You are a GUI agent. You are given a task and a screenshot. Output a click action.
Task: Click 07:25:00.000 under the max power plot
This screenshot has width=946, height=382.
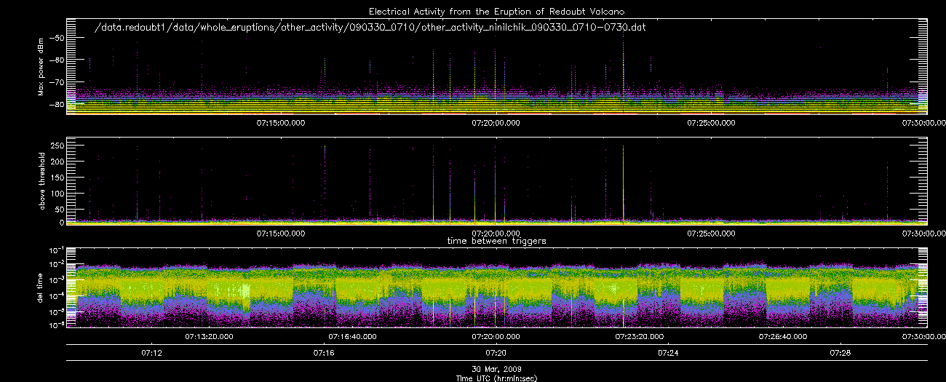coord(711,122)
